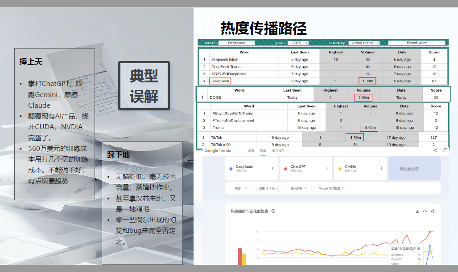Click the score value 127

(433, 138)
